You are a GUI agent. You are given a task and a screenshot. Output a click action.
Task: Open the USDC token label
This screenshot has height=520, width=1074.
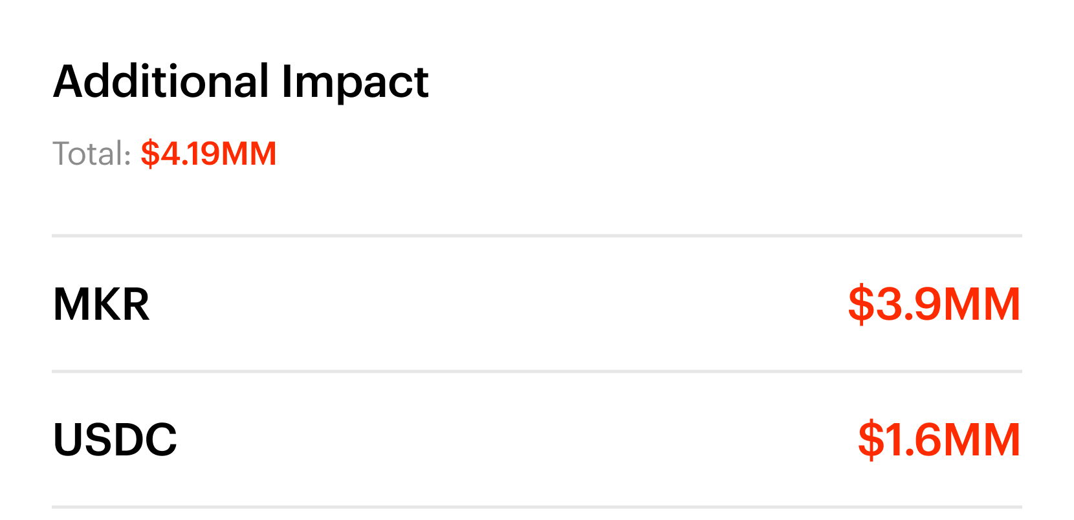pyautogui.click(x=115, y=440)
